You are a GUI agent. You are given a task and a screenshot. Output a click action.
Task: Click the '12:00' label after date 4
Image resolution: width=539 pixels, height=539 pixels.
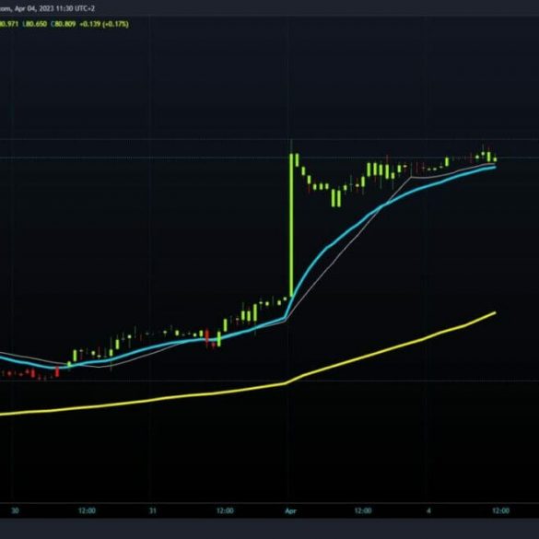tap(501, 510)
